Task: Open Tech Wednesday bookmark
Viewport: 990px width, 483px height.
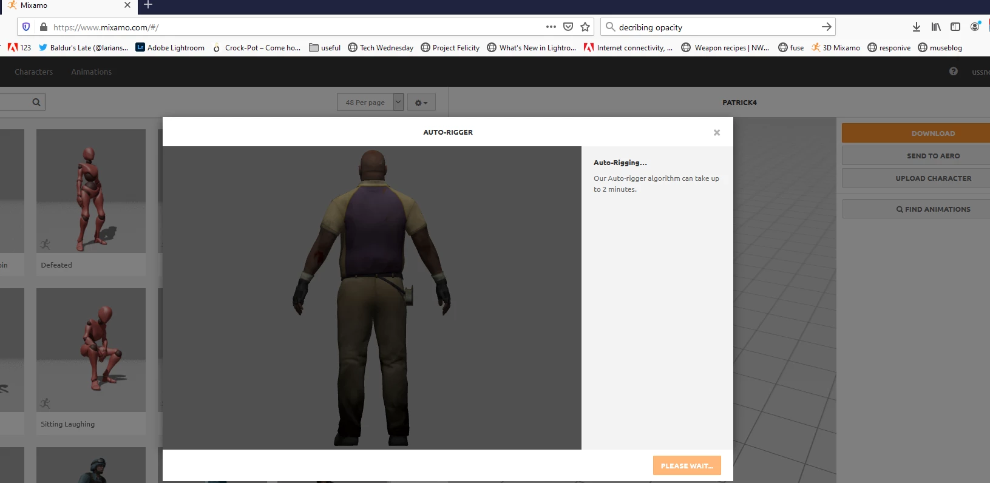Action: [x=381, y=47]
